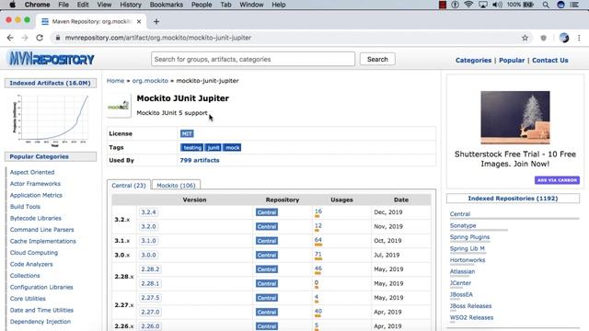This screenshot has height=331, width=589.
Task: Open the Categories link
Action: 473,60
